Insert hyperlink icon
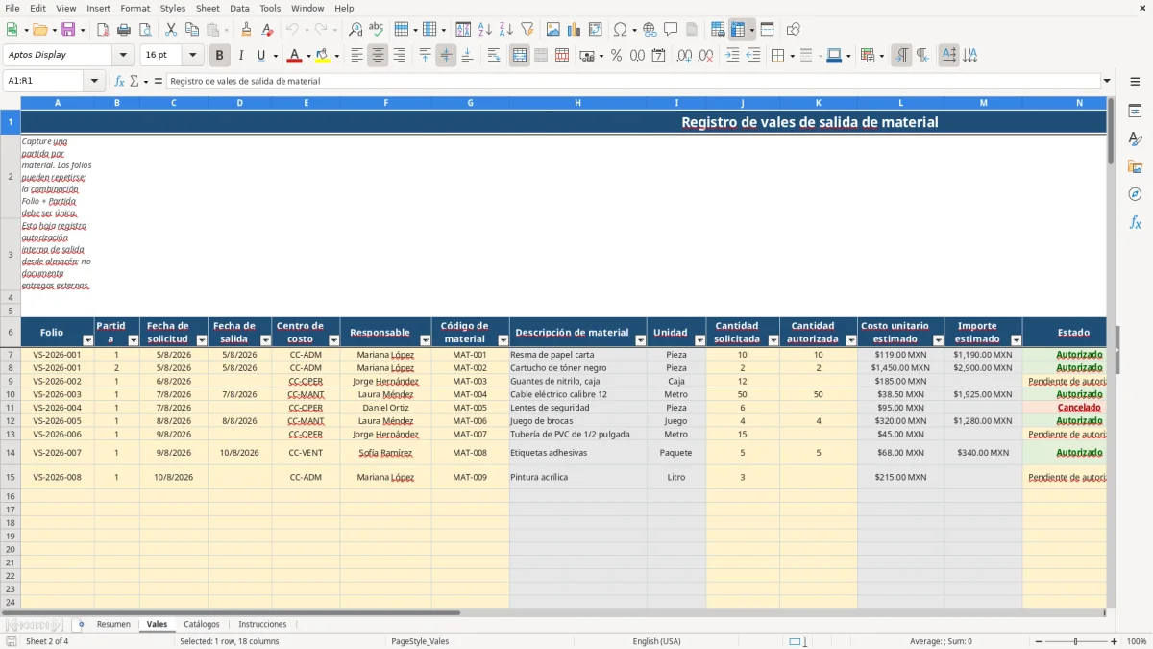Viewport: 1153px width, 649px height. [650, 29]
